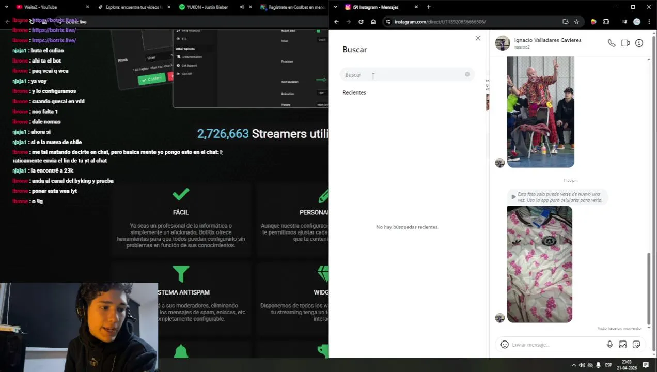Click the Recientes heading text
This screenshot has height=372, width=657.
354,92
